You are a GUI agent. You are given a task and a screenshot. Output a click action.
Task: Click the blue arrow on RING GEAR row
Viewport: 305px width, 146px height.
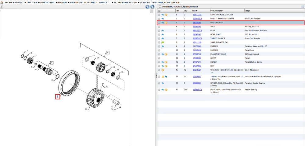click(163, 23)
